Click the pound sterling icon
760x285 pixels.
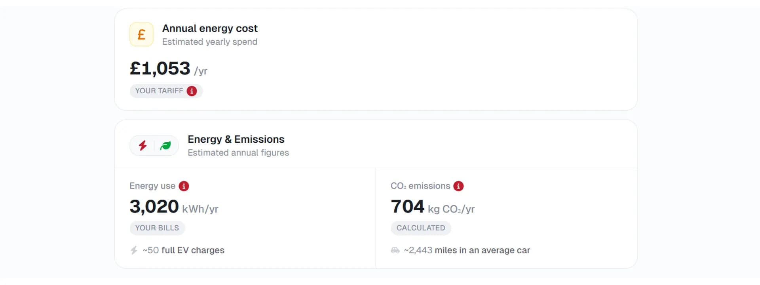141,34
